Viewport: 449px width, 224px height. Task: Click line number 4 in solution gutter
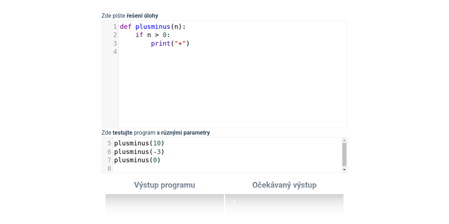pos(114,52)
